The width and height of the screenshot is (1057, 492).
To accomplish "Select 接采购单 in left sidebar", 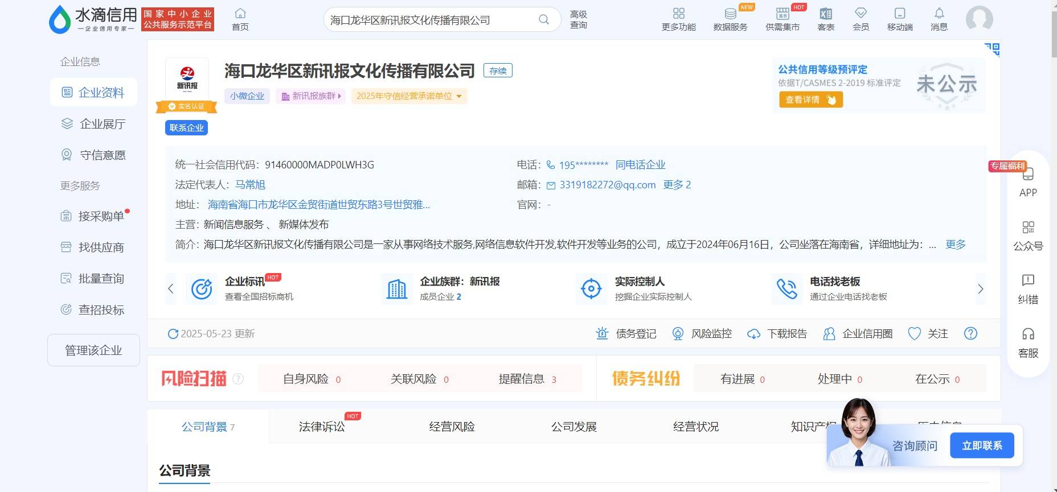I will (x=93, y=216).
